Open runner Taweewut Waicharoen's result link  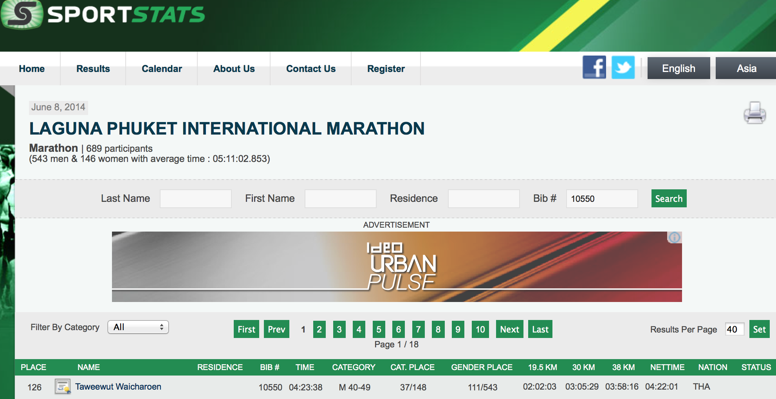(x=118, y=386)
